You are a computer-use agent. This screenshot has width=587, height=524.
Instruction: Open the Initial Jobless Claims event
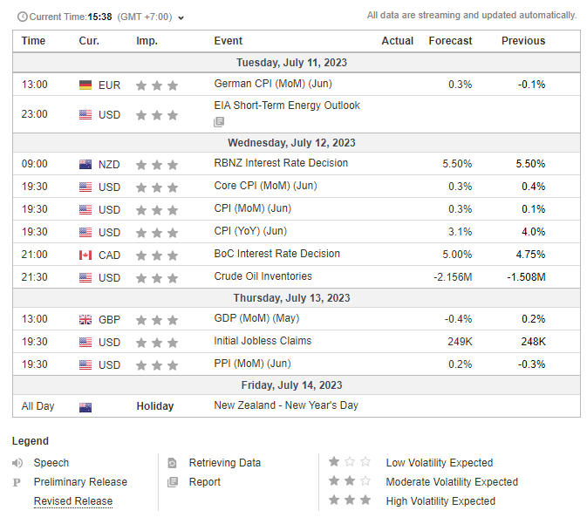263,341
